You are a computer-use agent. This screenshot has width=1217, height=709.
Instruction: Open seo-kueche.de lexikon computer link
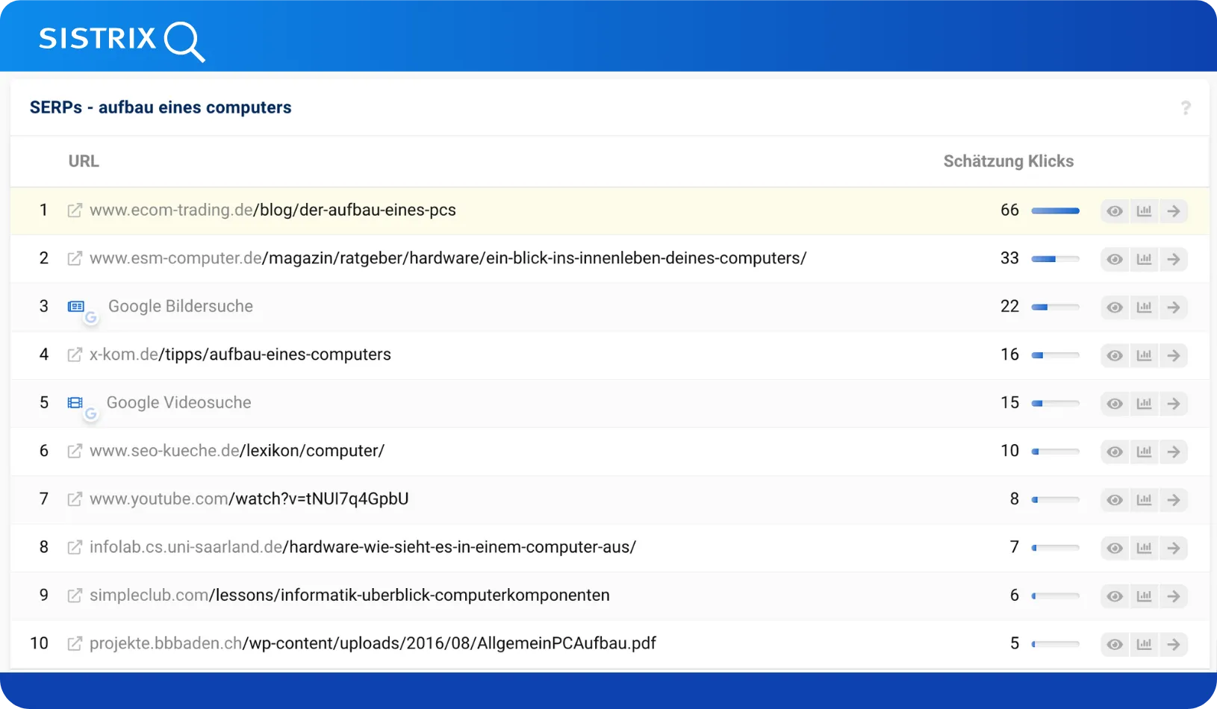237,451
